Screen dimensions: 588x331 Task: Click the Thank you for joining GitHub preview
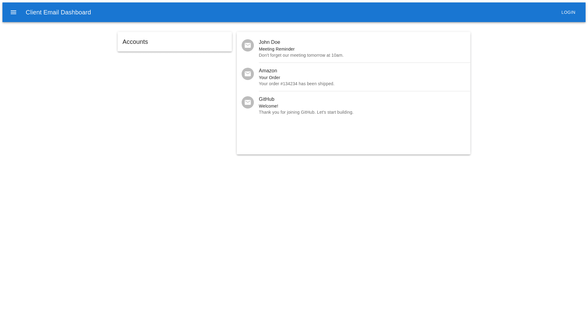(x=306, y=112)
